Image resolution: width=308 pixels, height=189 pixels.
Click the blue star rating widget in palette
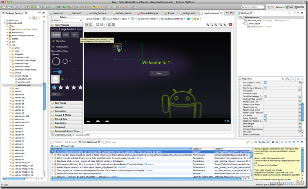54,87
